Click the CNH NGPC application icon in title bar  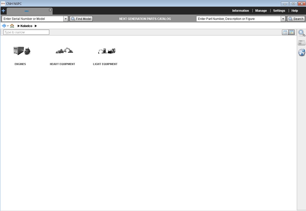tap(3, 4)
